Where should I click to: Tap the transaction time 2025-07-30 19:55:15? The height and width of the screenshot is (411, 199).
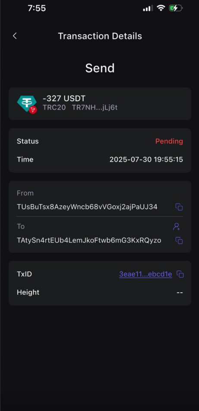146,159
